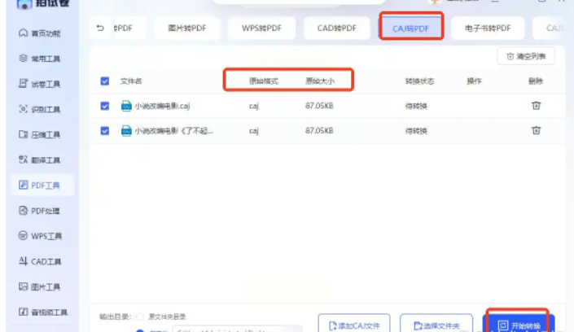Switch to the 图片转PDF tab
Viewport: 574px width, 332px height.
point(187,28)
